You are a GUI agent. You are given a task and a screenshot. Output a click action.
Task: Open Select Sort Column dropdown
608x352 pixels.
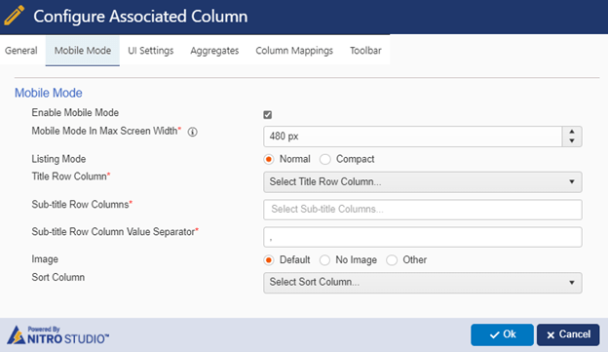423,283
